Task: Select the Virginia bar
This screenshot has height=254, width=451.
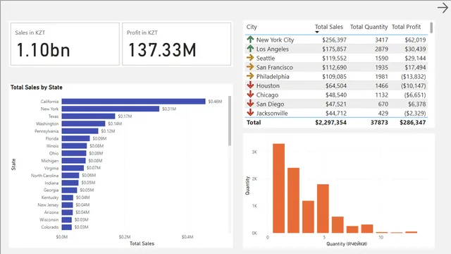Action: pos(73,168)
